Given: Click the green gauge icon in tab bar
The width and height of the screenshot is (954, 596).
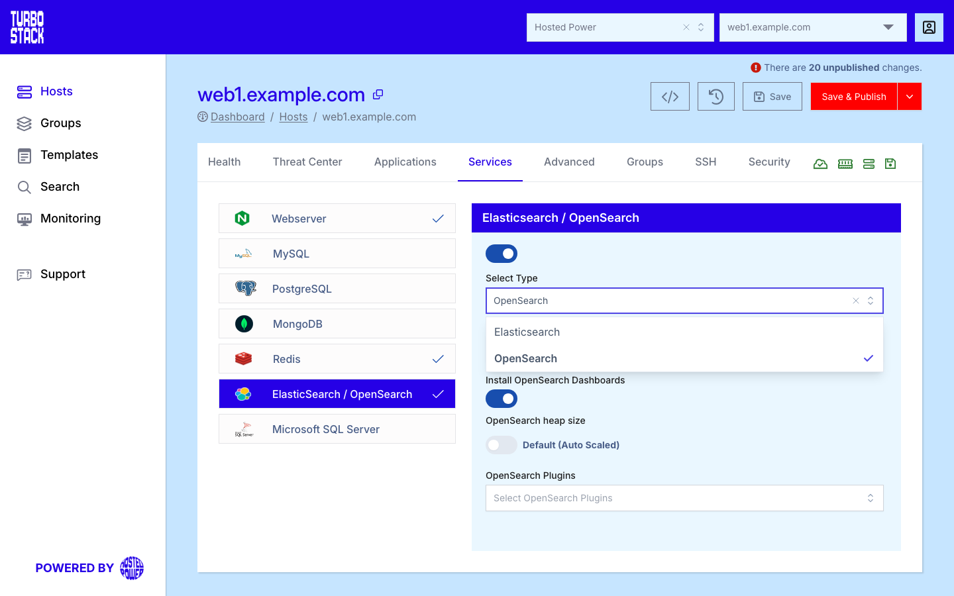Looking at the screenshot, I should [x=820, y=164].
